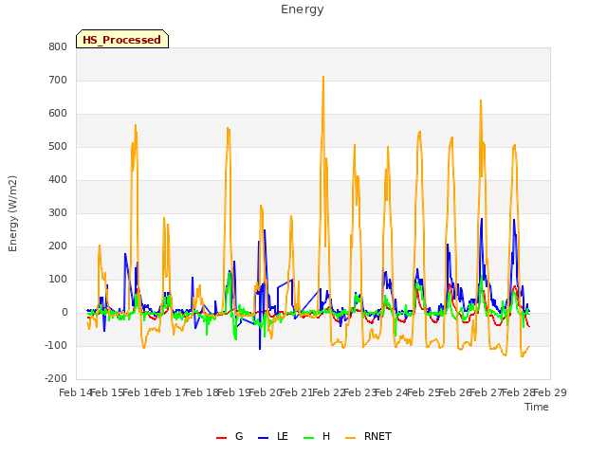Click the Feb 14 x-axis label
The width and height of the screenshot is (607, 455).
click(x=76, y=392)
